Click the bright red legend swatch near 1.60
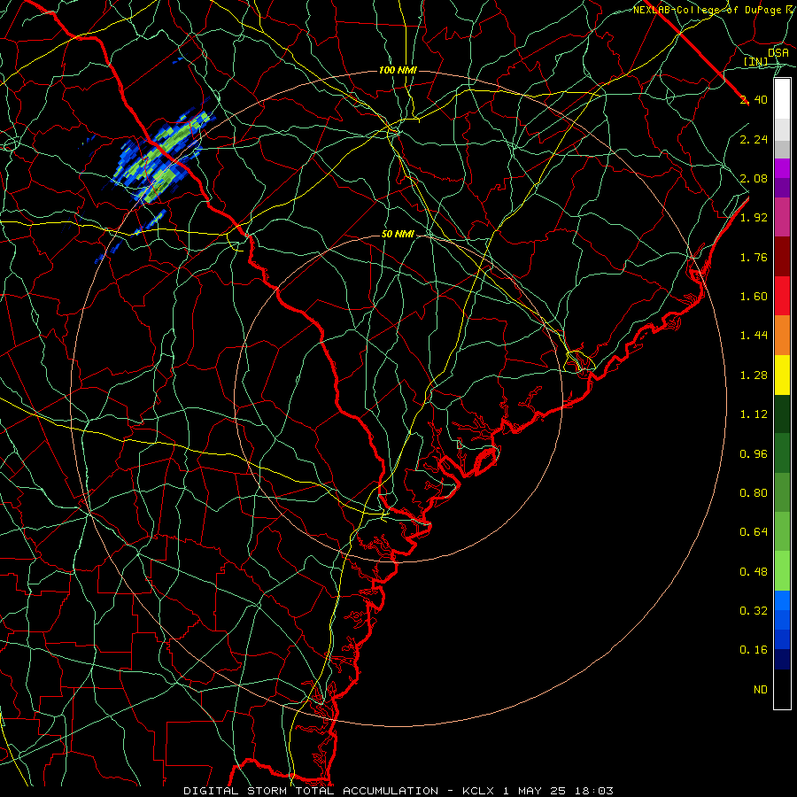The width and height of the screenshot is (797, 797). [782, 296]
